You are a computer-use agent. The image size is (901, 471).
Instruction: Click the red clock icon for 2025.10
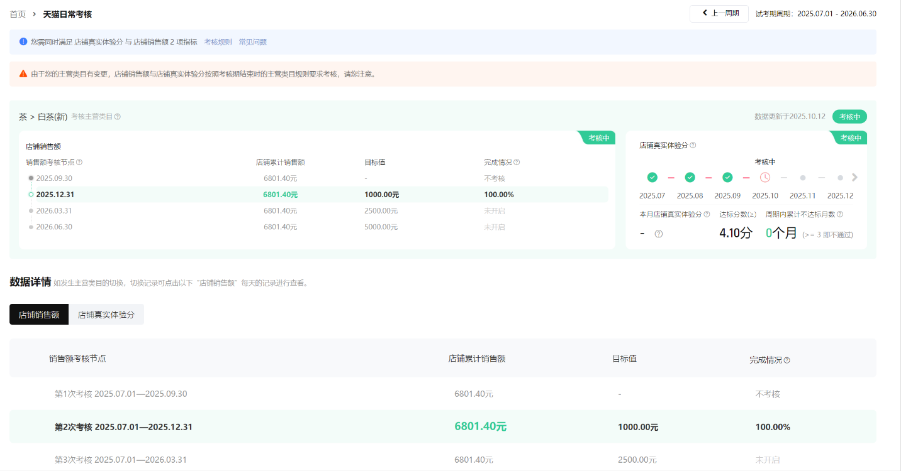click(x=765, y=178)
